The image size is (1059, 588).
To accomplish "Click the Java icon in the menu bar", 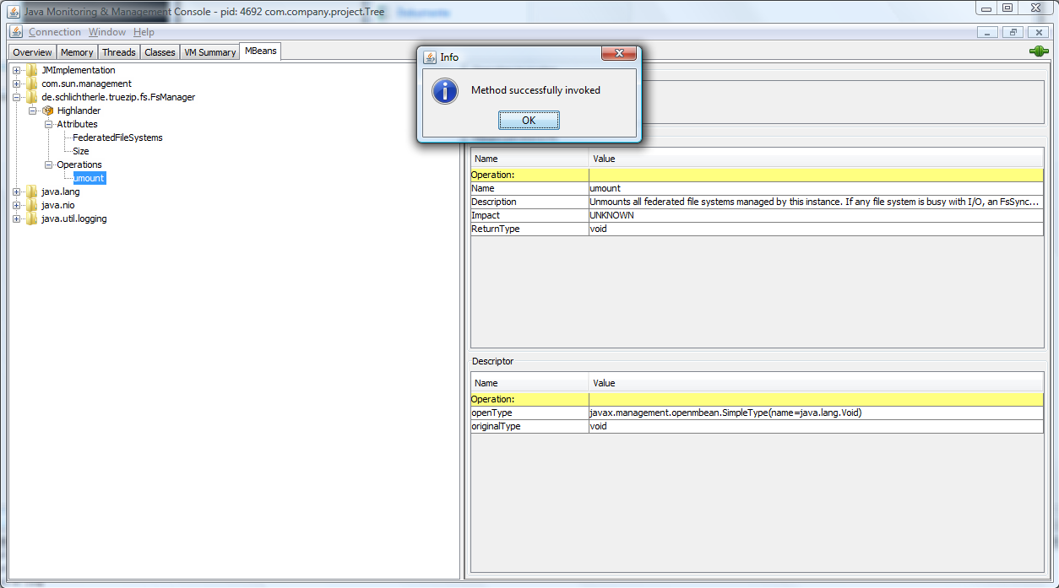I will tap(16, 32).
